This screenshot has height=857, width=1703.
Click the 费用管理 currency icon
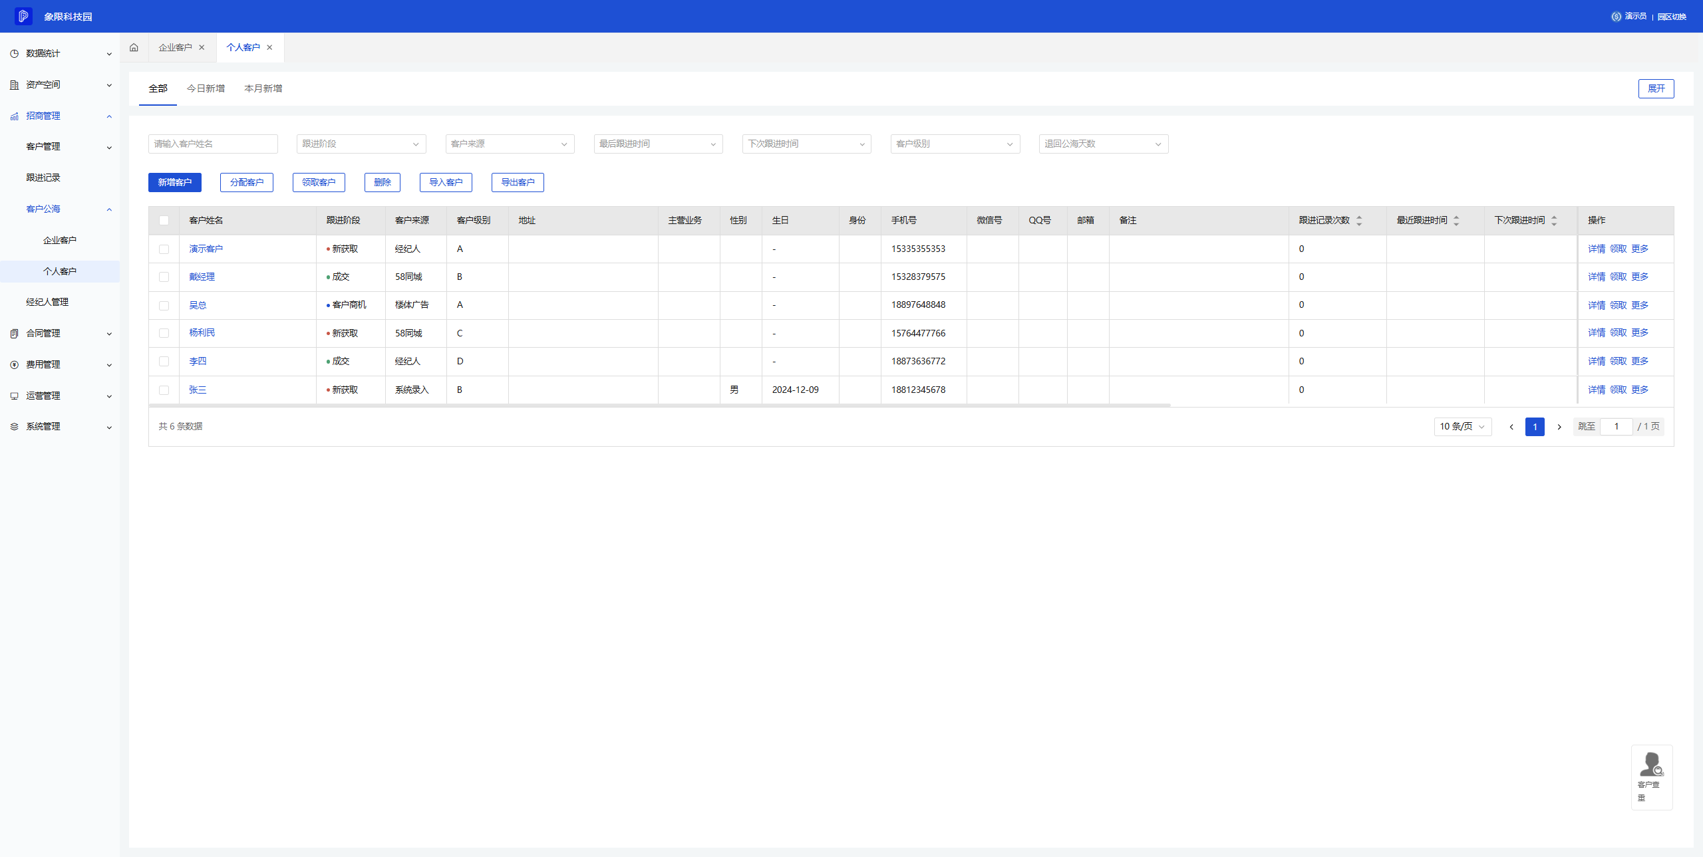(14, 365)
